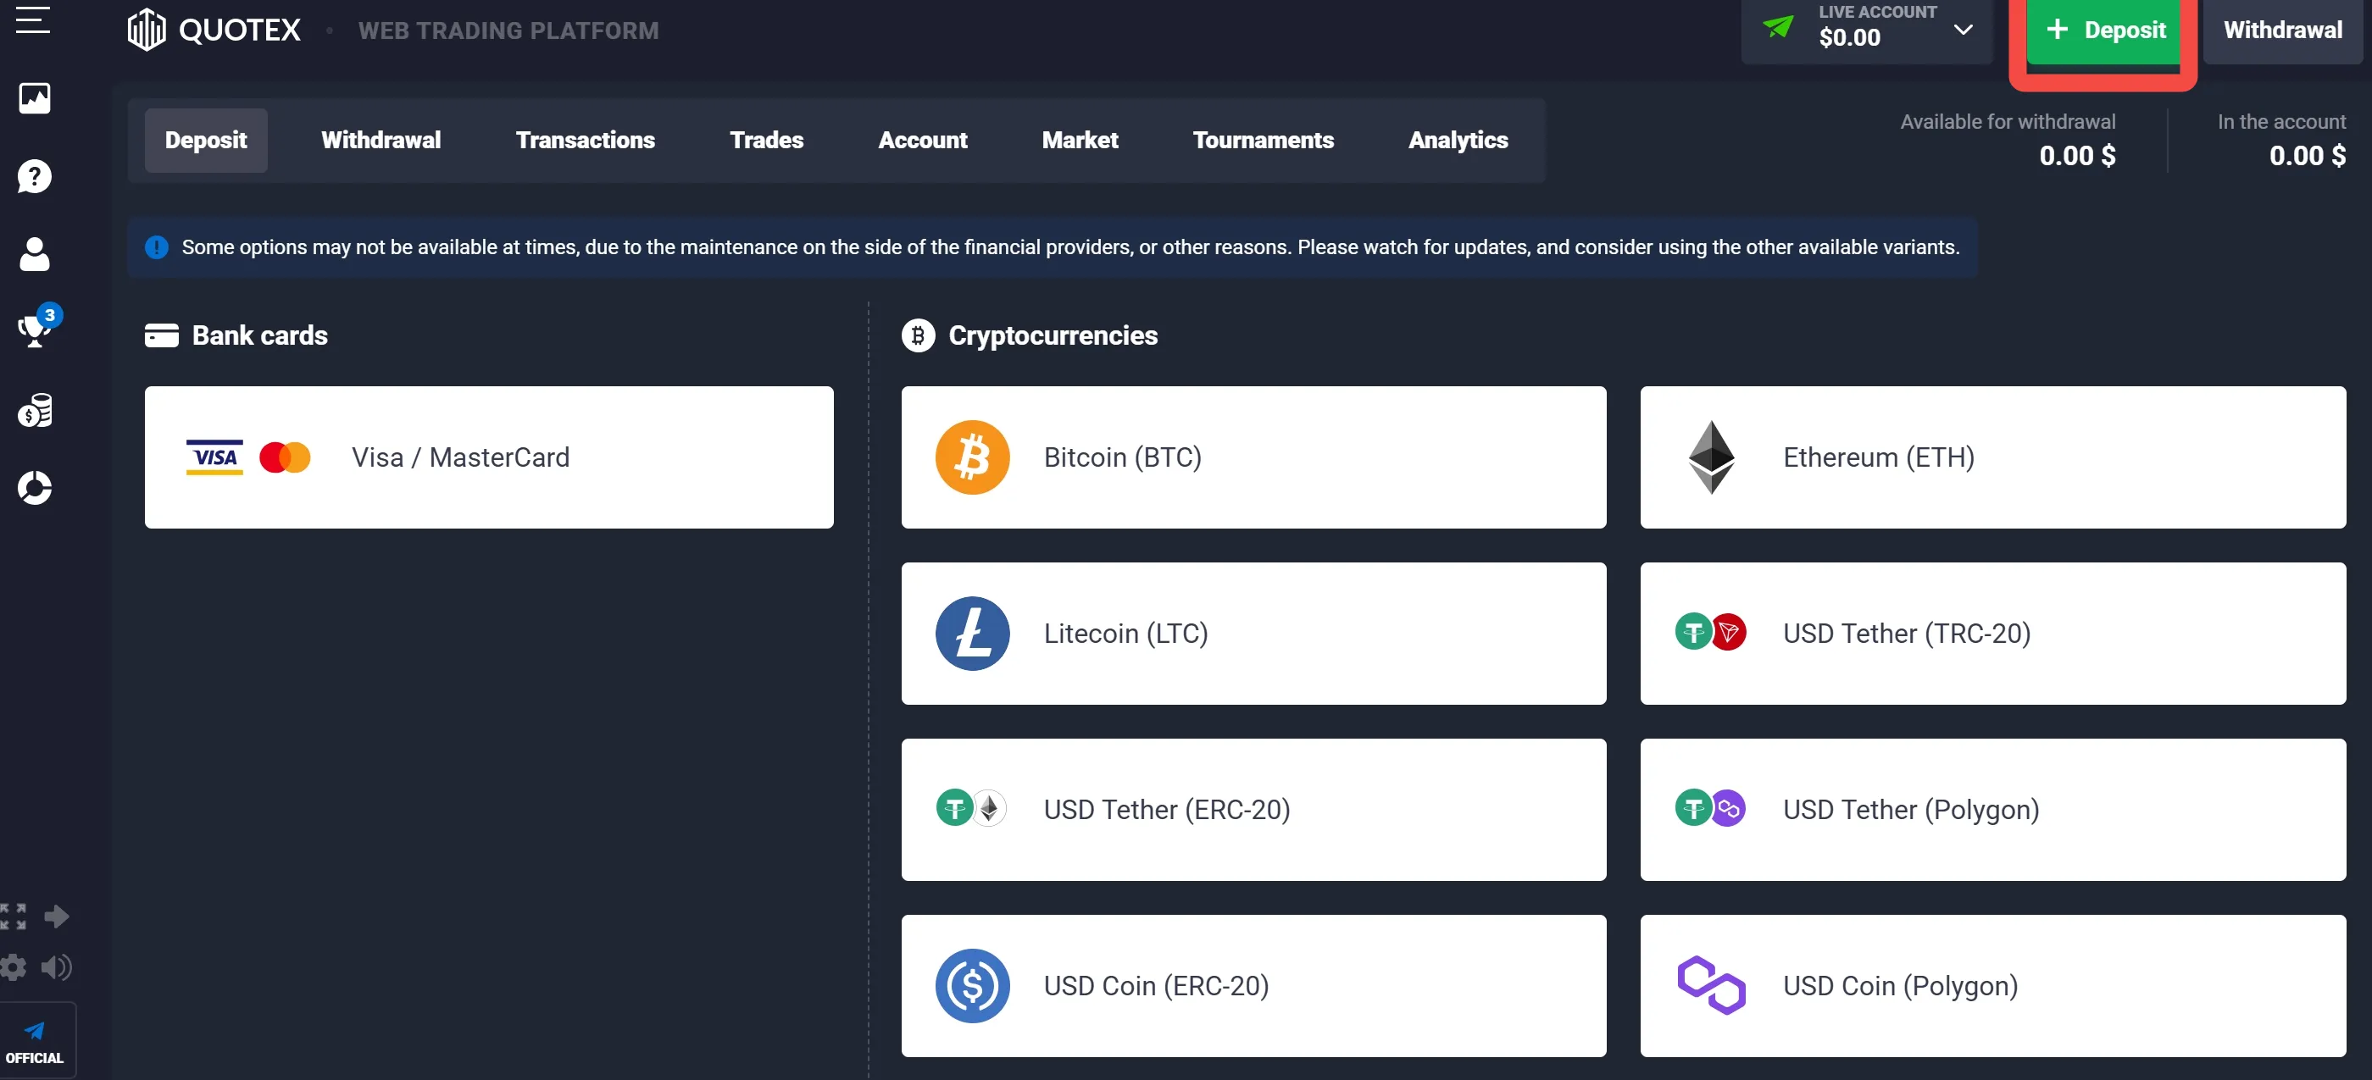Select USD Tether (Polygon) option
This screenshot has height=1080, width=2372.
point(1993,809)
